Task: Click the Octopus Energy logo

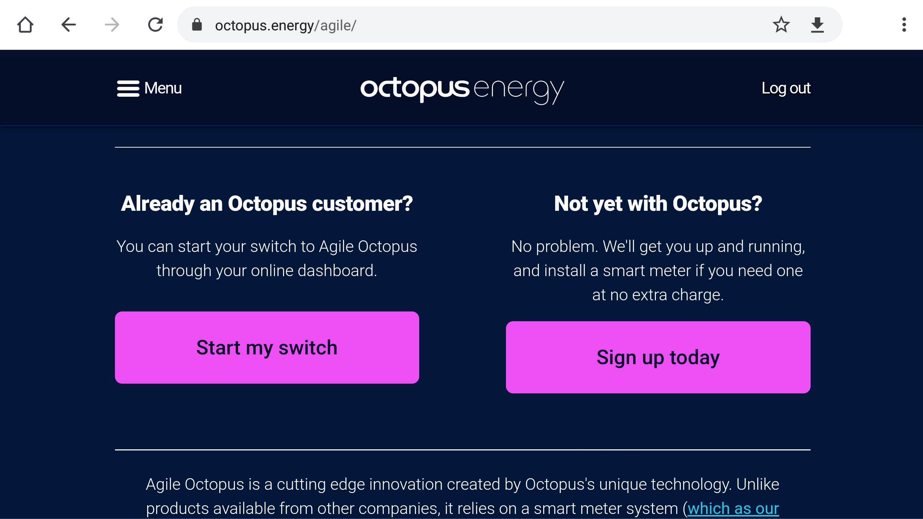Action: click(462, 90)
